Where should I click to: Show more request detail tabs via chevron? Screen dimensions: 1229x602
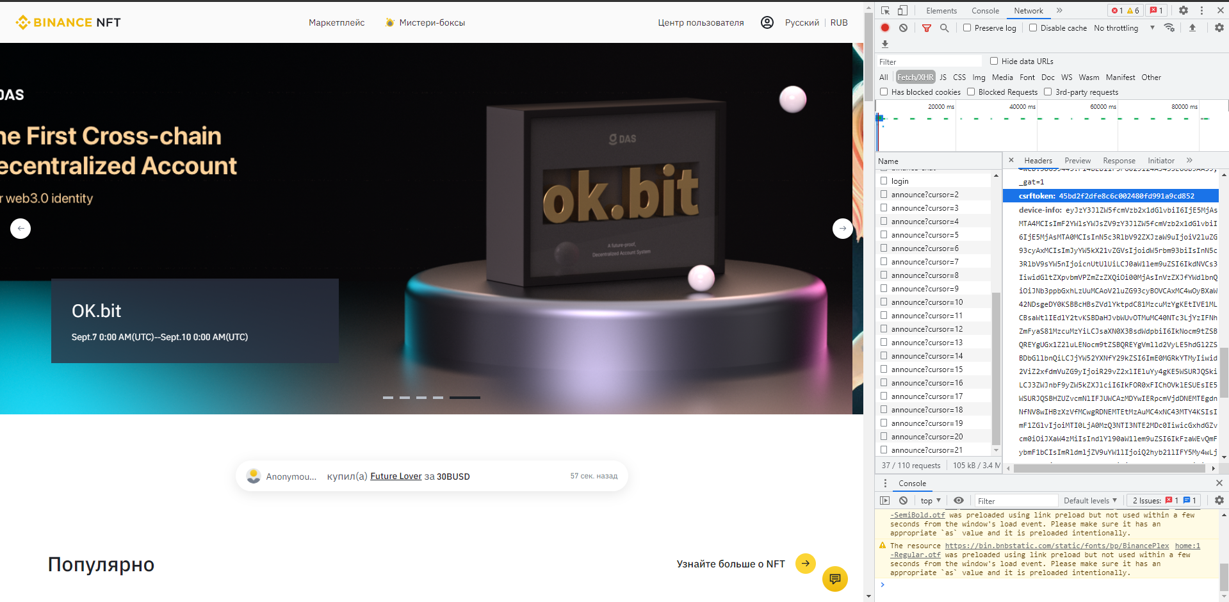pyautogui.click(x=1189, y=160)
